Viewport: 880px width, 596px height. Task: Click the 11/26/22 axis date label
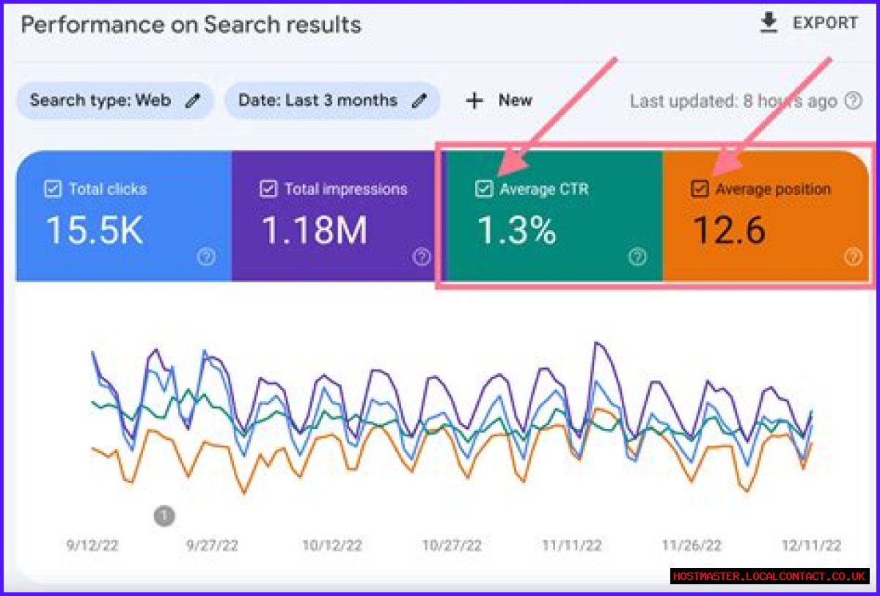[692, 546]
